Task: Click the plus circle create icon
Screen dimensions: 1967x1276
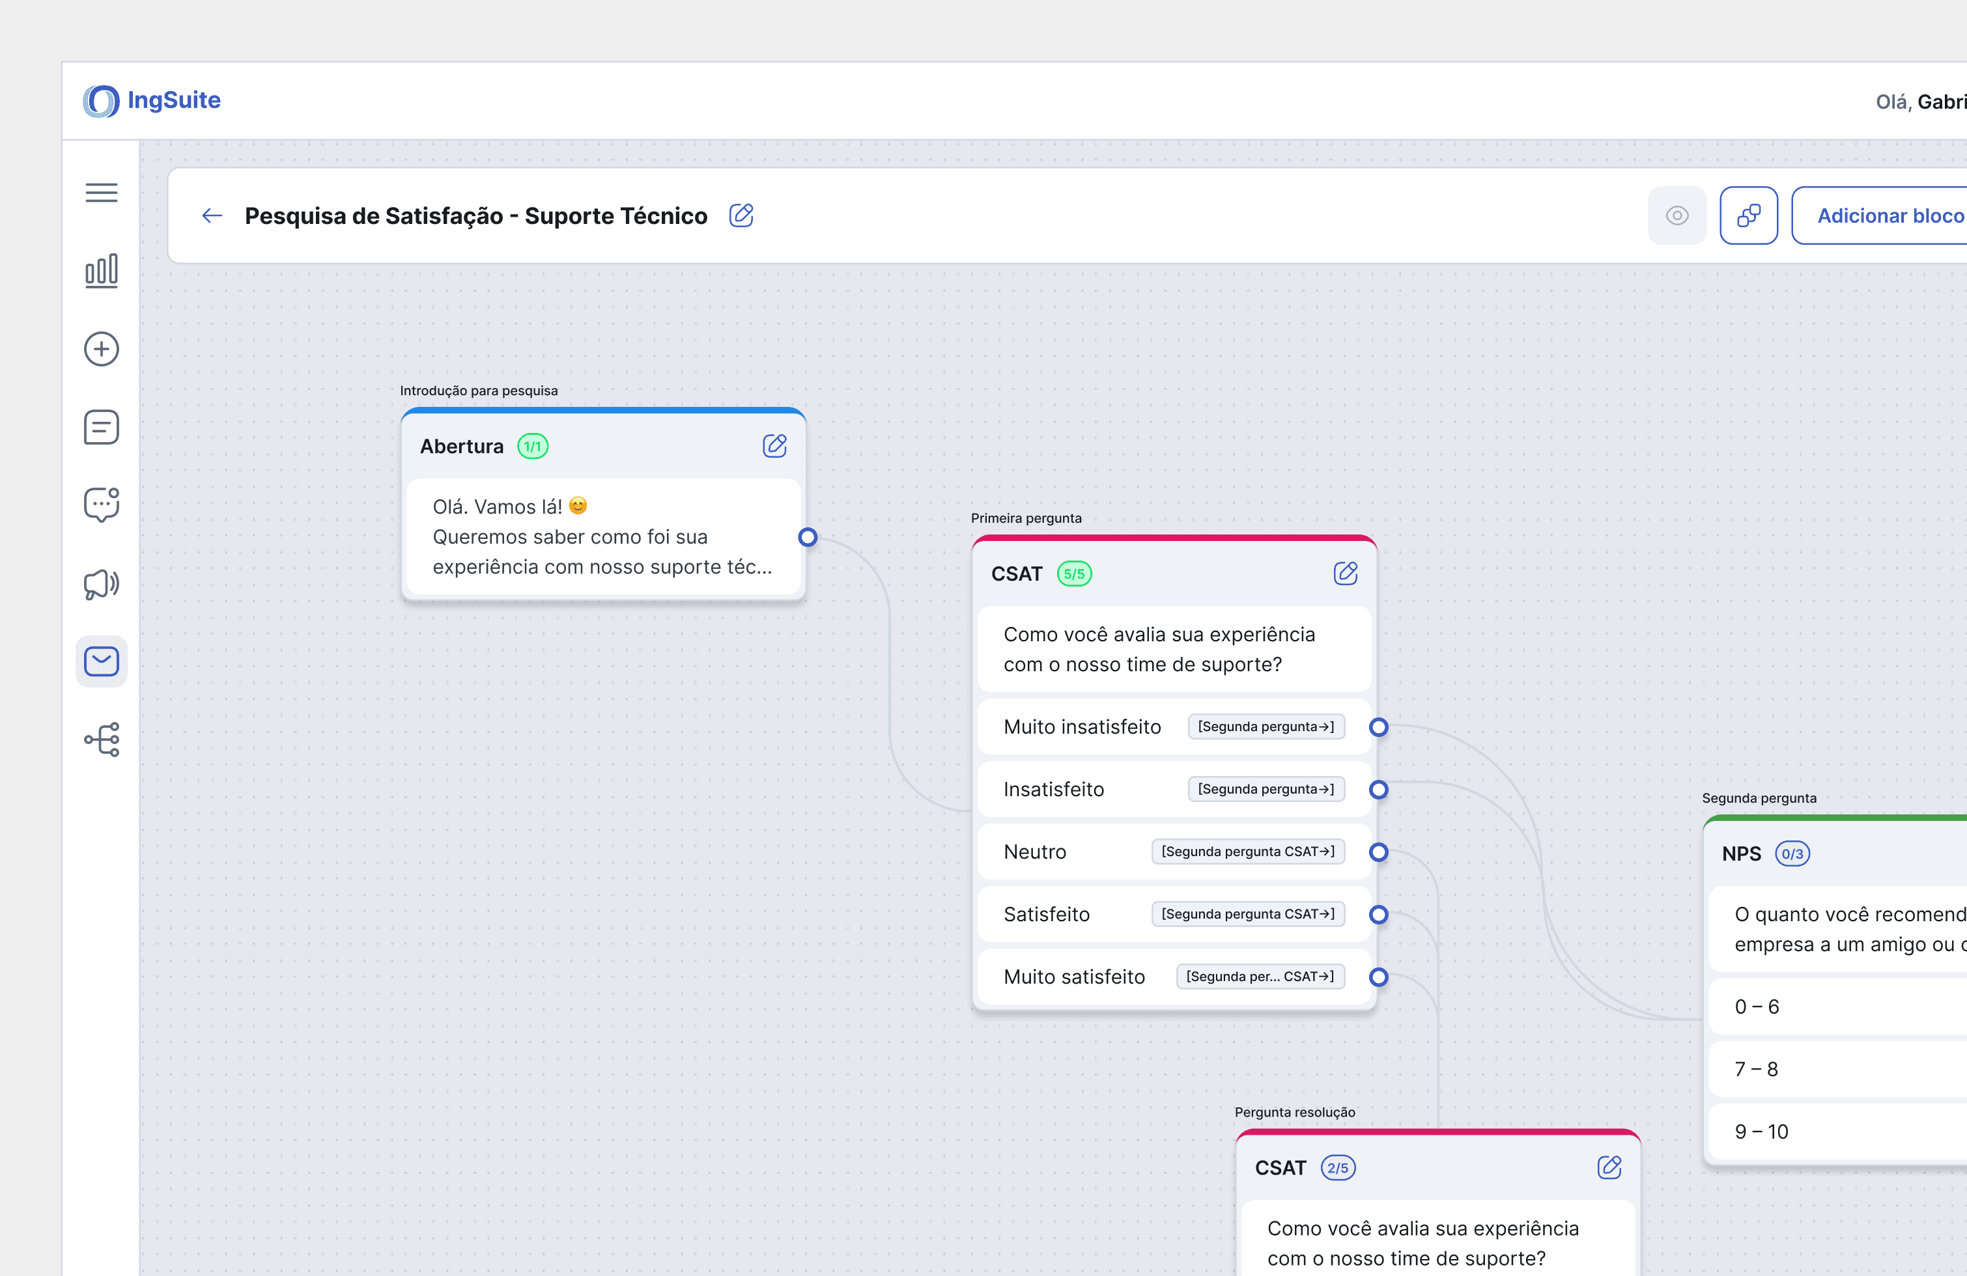Action: (x=101, y=348)
